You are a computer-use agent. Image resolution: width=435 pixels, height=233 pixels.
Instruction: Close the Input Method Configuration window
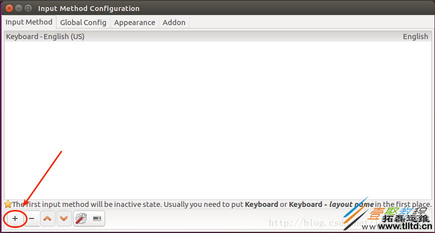click(x=9, y=8)
